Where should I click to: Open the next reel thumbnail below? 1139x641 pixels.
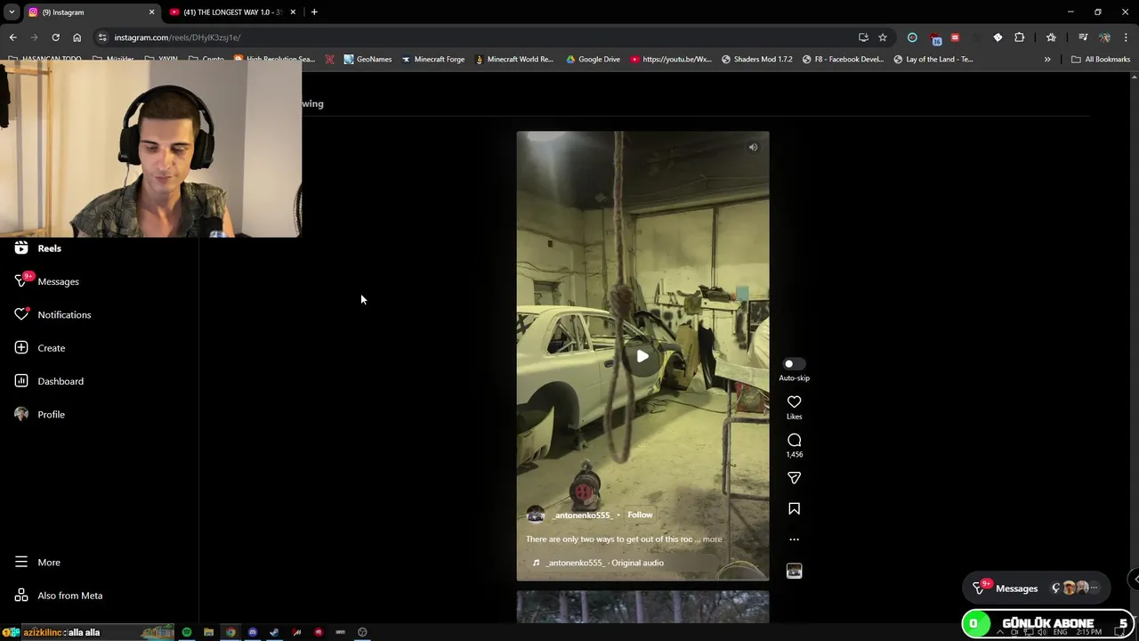(x=642, y=607)
